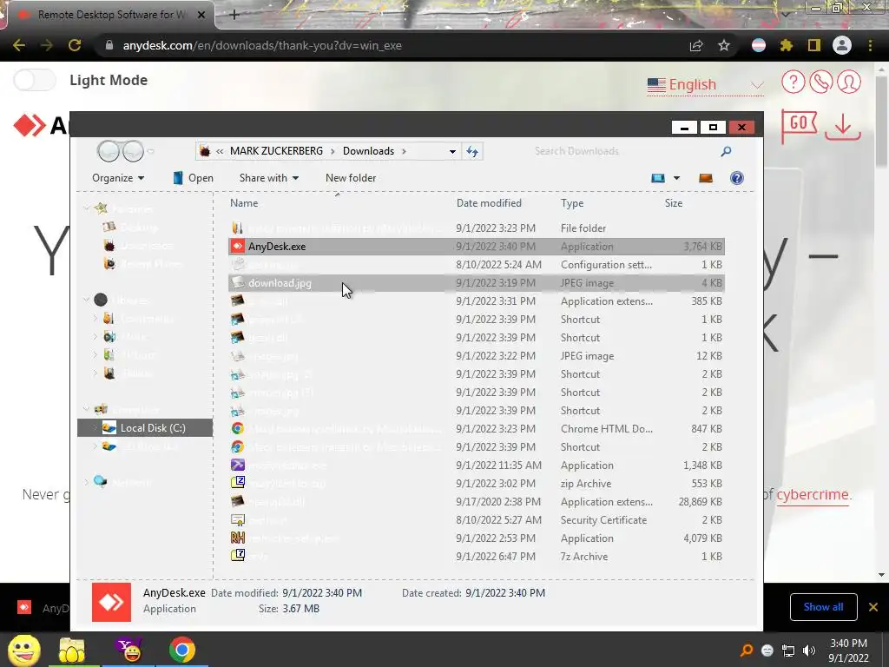The image size is (889, 667).
Task: Click AnyDesk site help question icon
Action: click(x=794, y=83)
